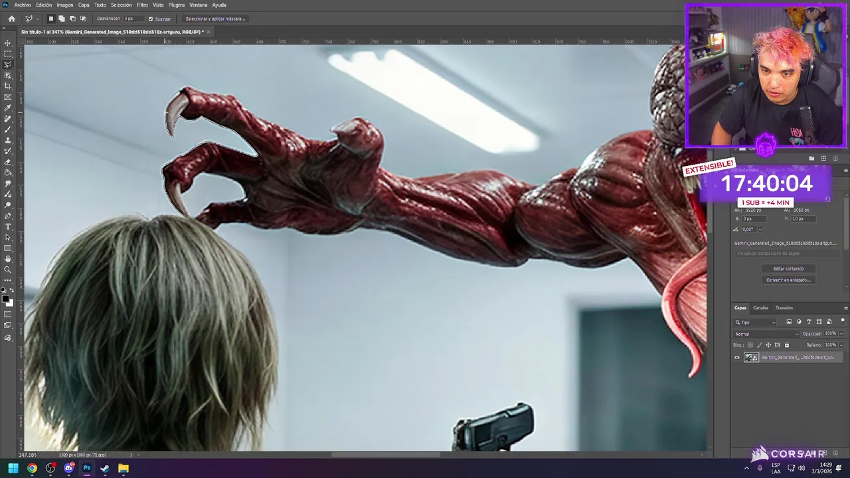This screenshot has height=478, width=850.
Task: Change the screen mode icon in toolbar
Action: tap(8, 325)
